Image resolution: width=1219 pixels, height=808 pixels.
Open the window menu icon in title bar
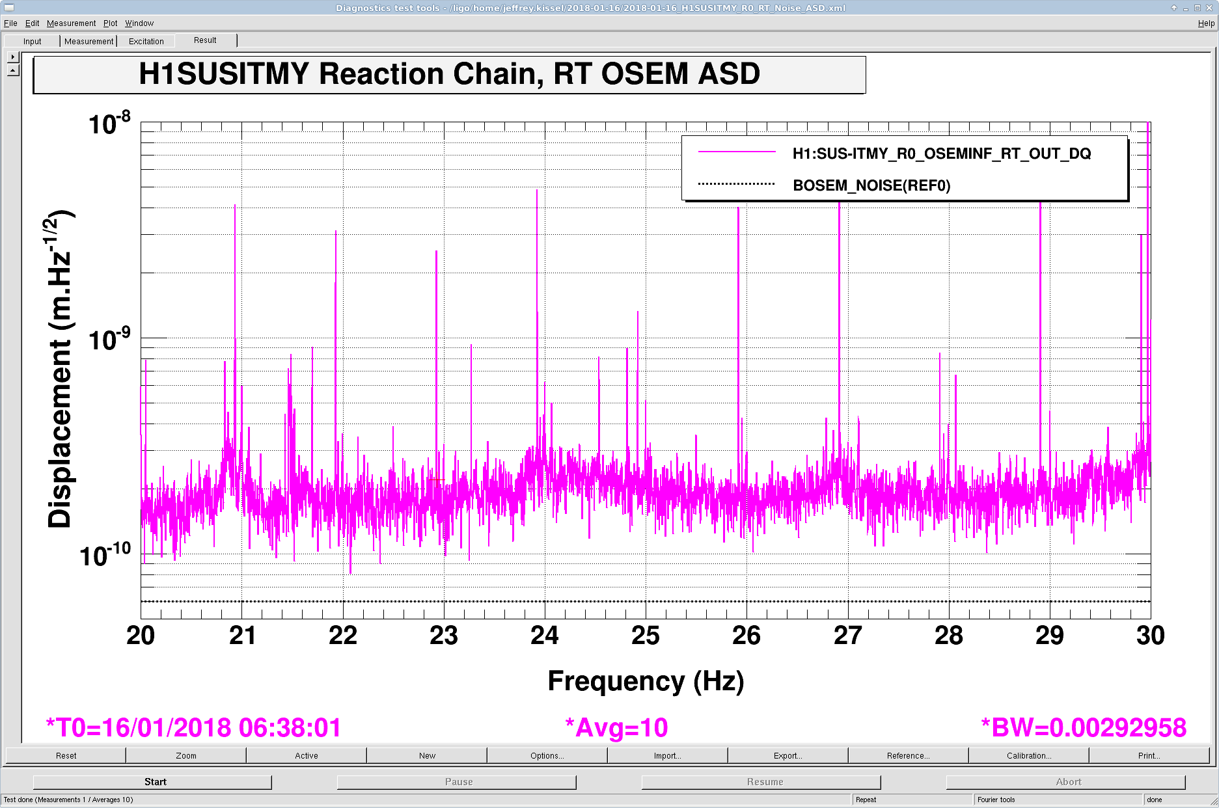8,8
